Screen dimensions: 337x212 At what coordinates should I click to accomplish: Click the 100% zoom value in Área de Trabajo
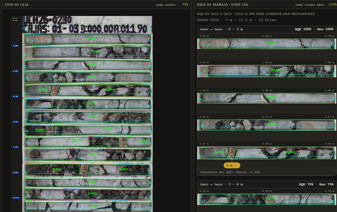(332, 4)
